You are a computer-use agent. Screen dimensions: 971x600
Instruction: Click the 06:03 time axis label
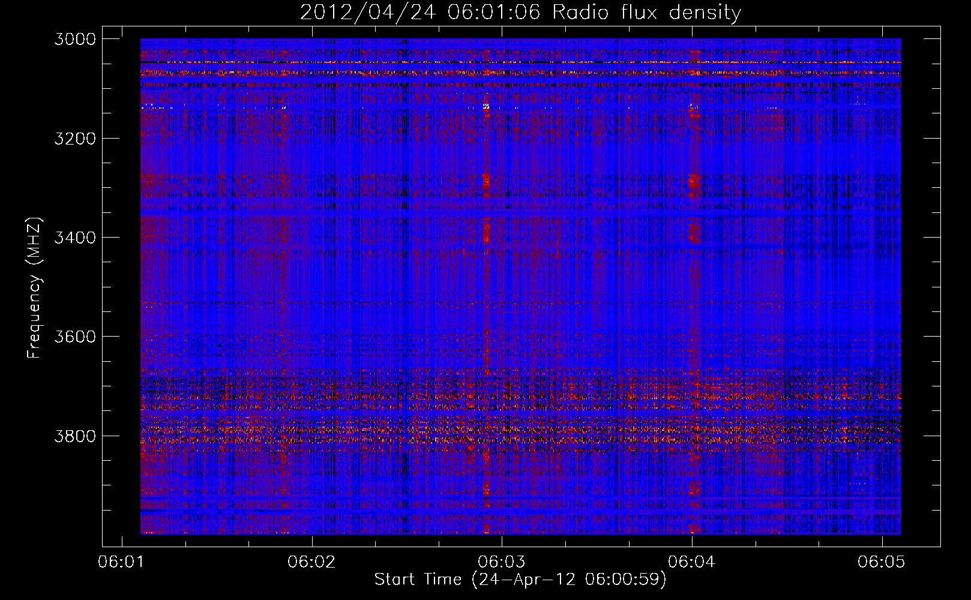[x=502, y=562]
